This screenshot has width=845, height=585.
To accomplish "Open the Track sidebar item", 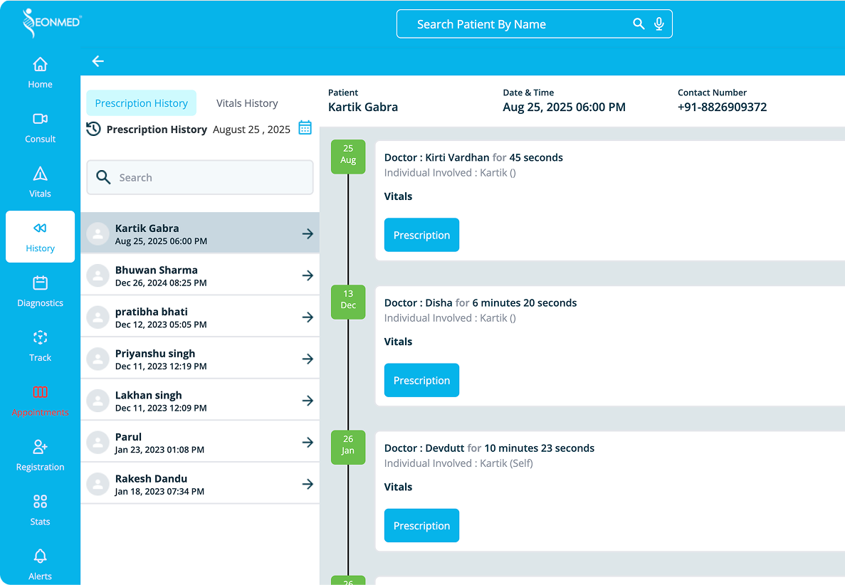I will [x=40, y=347].
